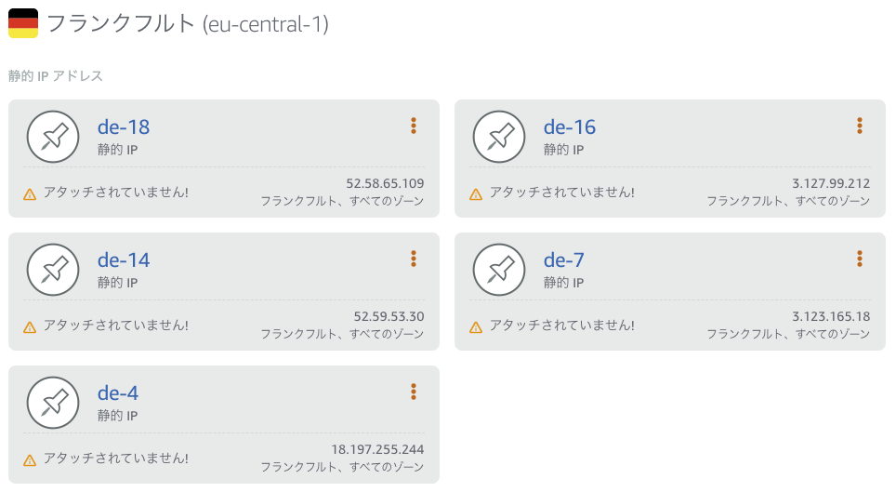The height and width of the screenshot is (492, 896).
Task: Open the de-18 static IP link
Action: pos(124,127)
